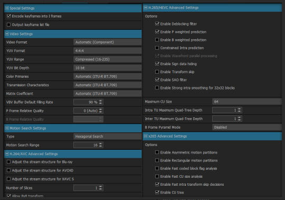Enable Fast coded block flag analysis
This screenshot has height=200, width=285.
(157, 168)
